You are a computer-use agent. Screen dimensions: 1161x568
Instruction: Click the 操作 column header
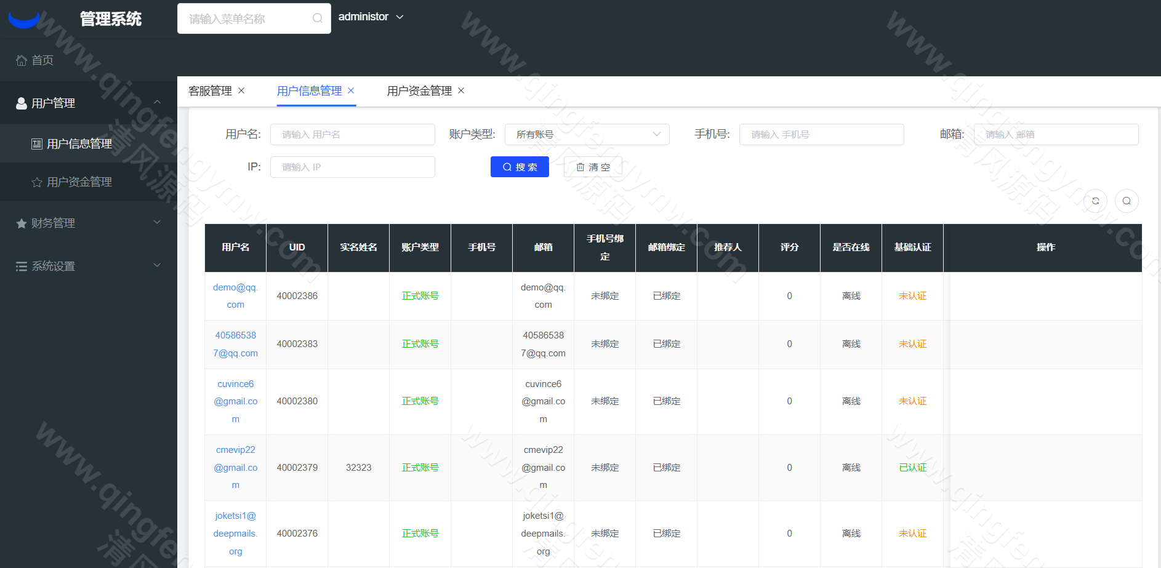point(1045,247)
